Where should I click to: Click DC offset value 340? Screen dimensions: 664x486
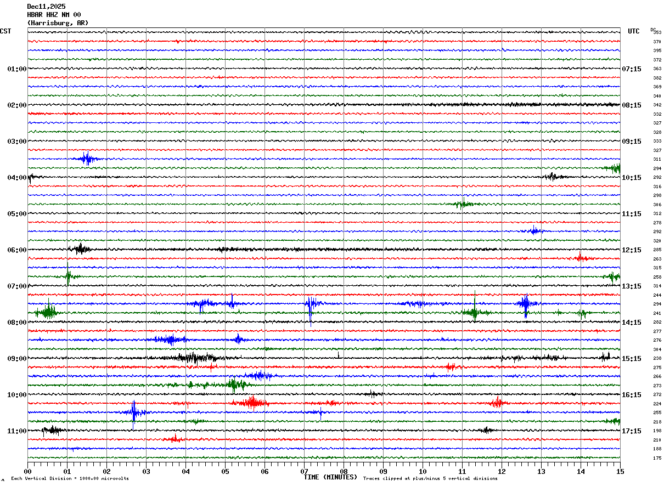(x=657, y=96)
